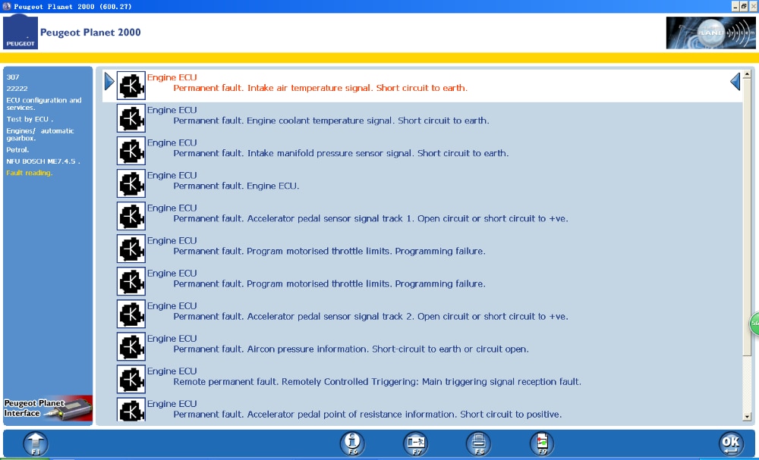Click the Peugeot logo in the header
The height and width of the screenshot is (460, 759).
(20, 32)
